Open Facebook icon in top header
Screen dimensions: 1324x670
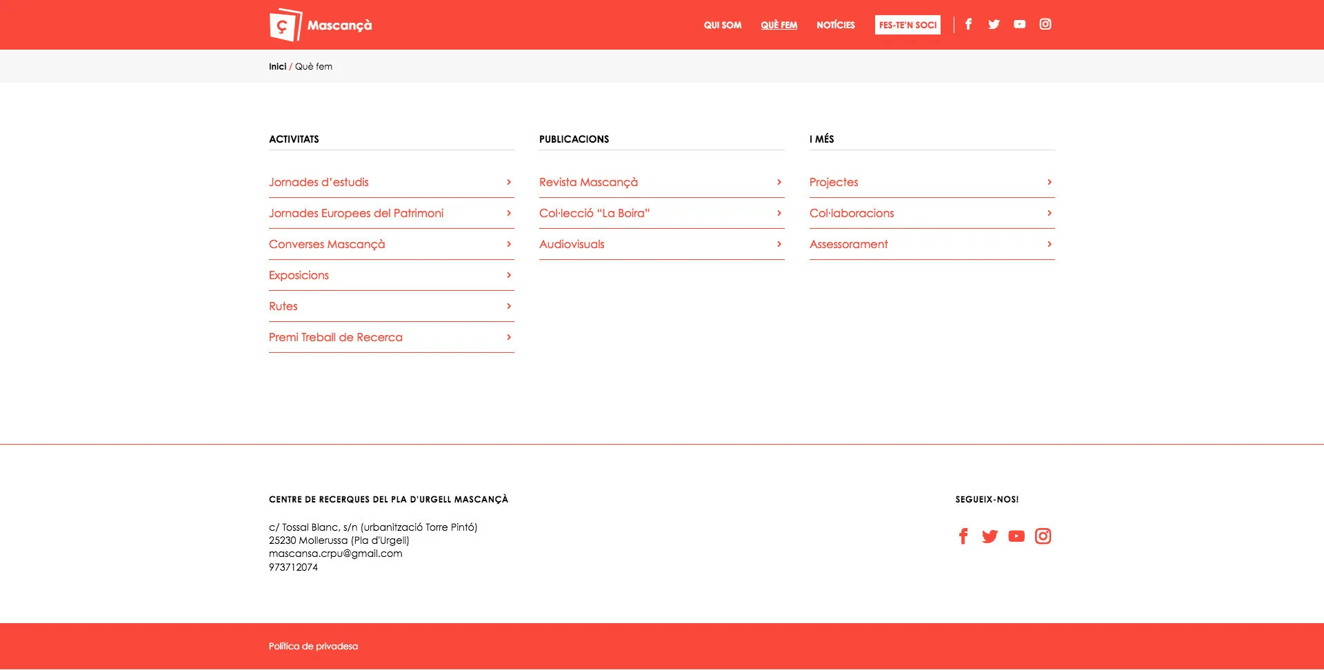coord(968,24)
